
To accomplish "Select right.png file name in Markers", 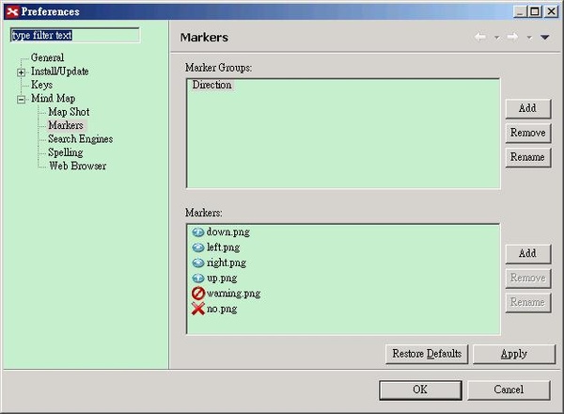I will [227, 263].
